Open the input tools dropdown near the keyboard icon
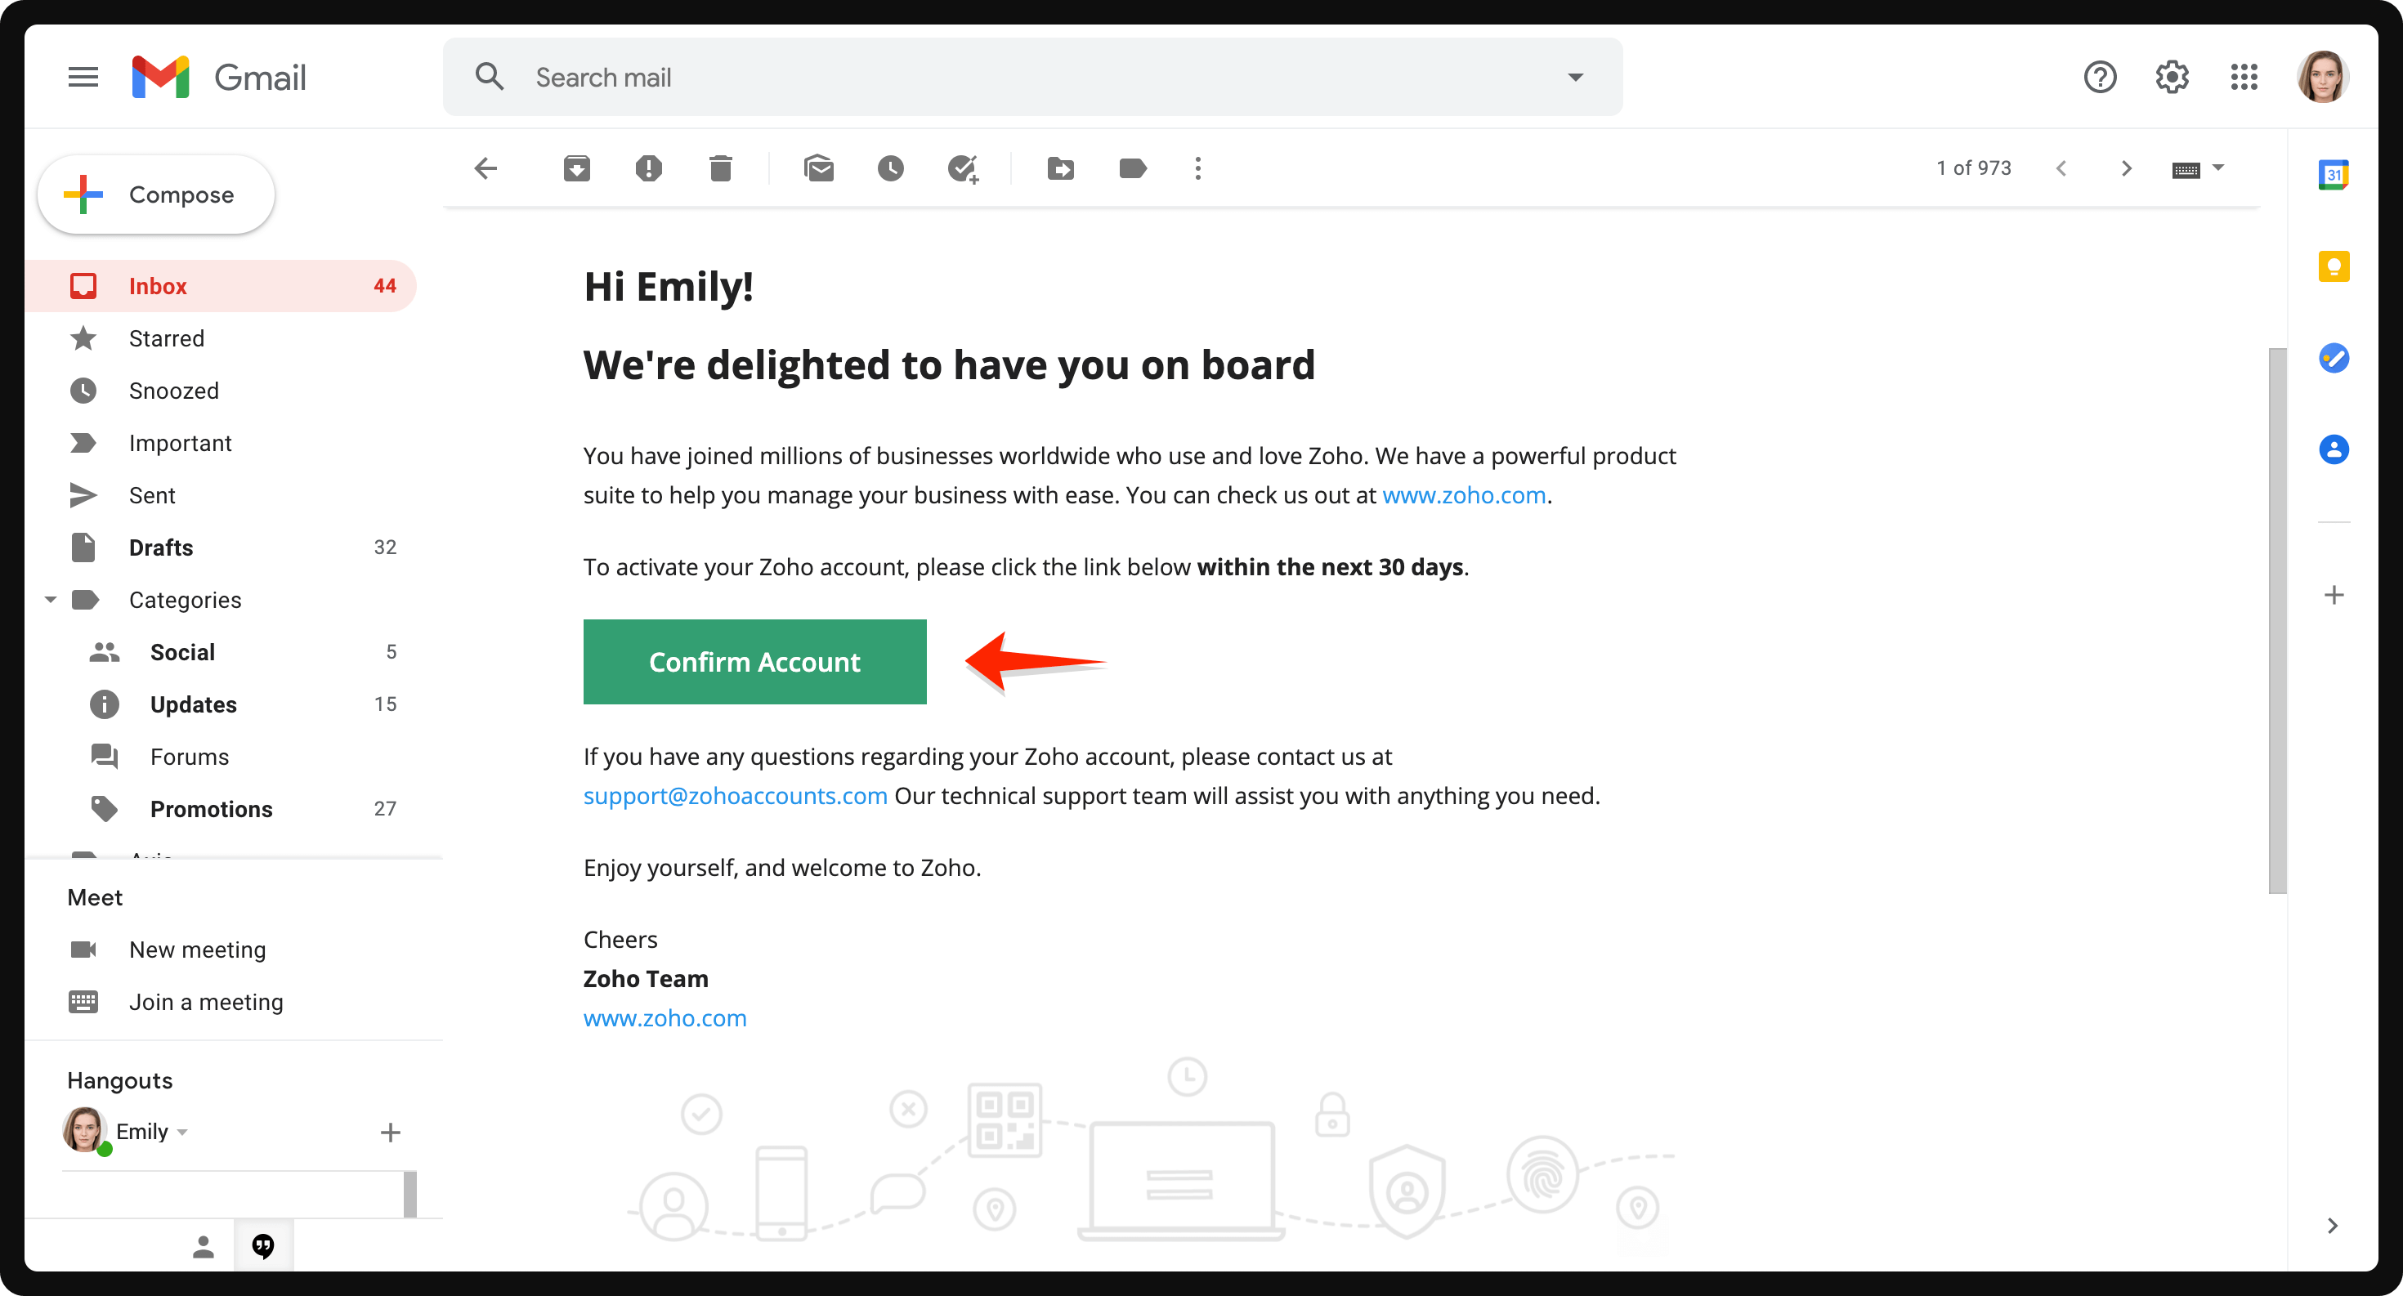The width and height of the screenshot is (2403, 1296). [2217, 169]
